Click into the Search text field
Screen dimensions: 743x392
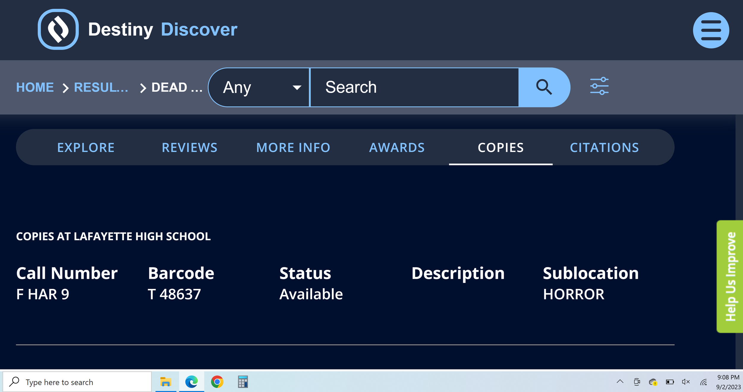point(414,87)
